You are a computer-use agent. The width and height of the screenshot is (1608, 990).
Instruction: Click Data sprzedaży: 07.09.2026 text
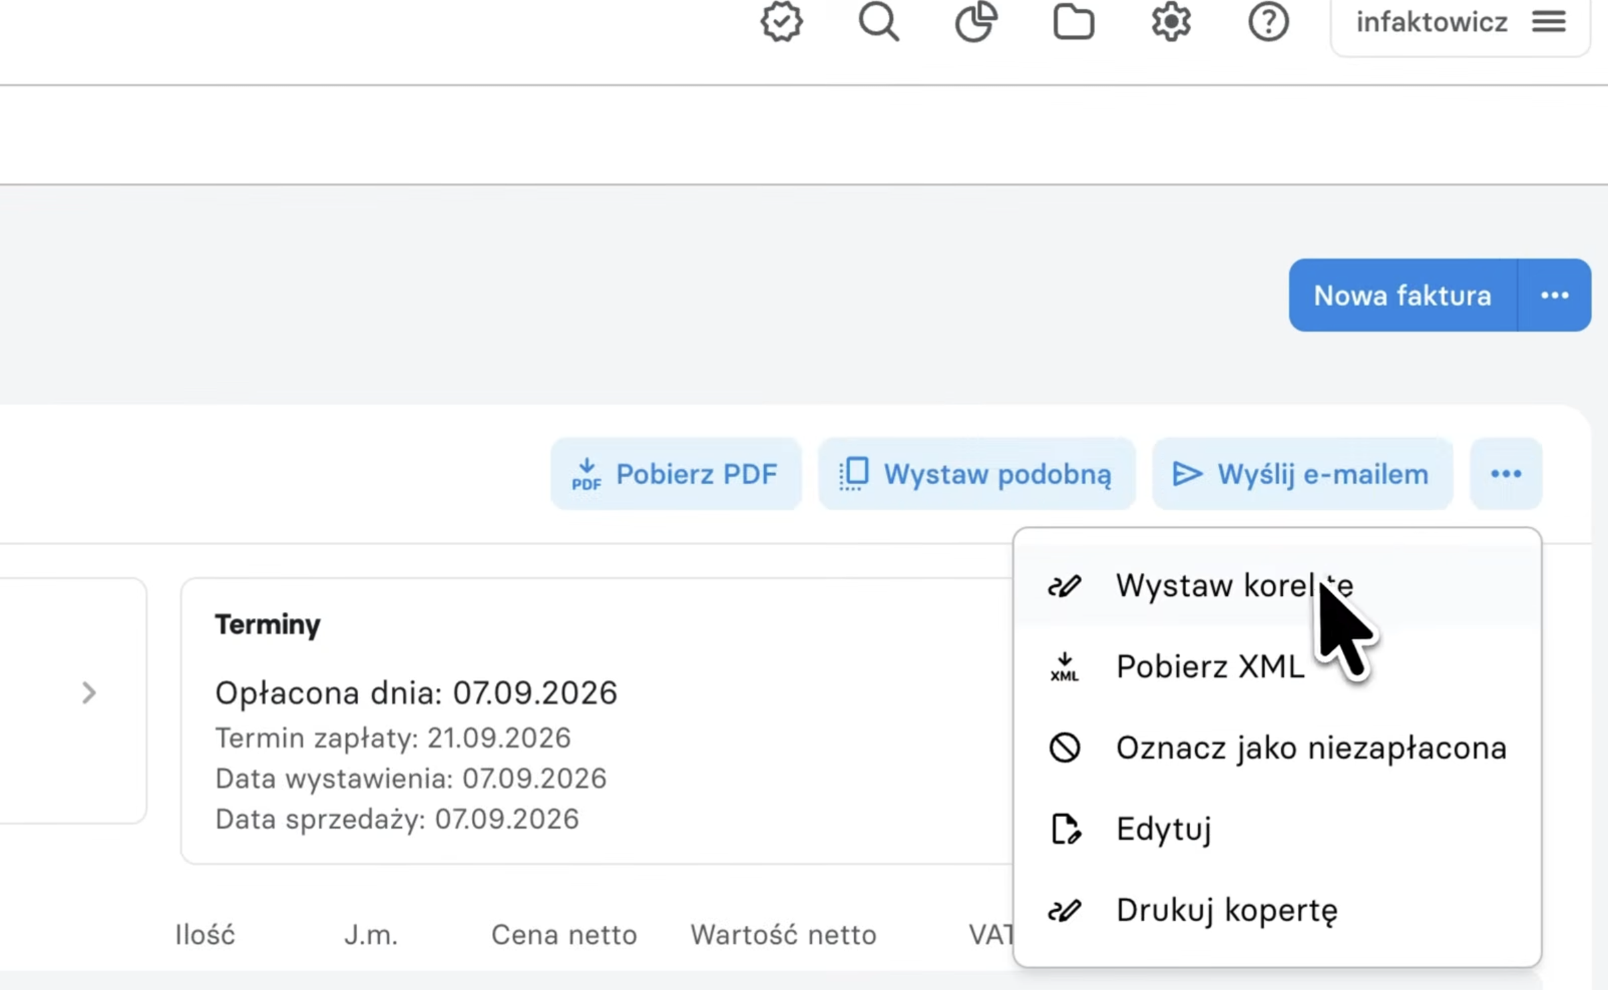pyautogui.click(x=397, y=820)
